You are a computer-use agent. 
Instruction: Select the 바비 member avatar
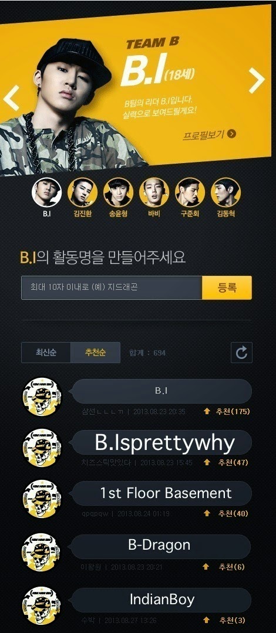[x=154, y=192]
